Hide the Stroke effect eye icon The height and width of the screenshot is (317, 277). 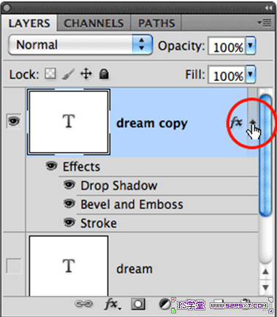click(69, 223)
